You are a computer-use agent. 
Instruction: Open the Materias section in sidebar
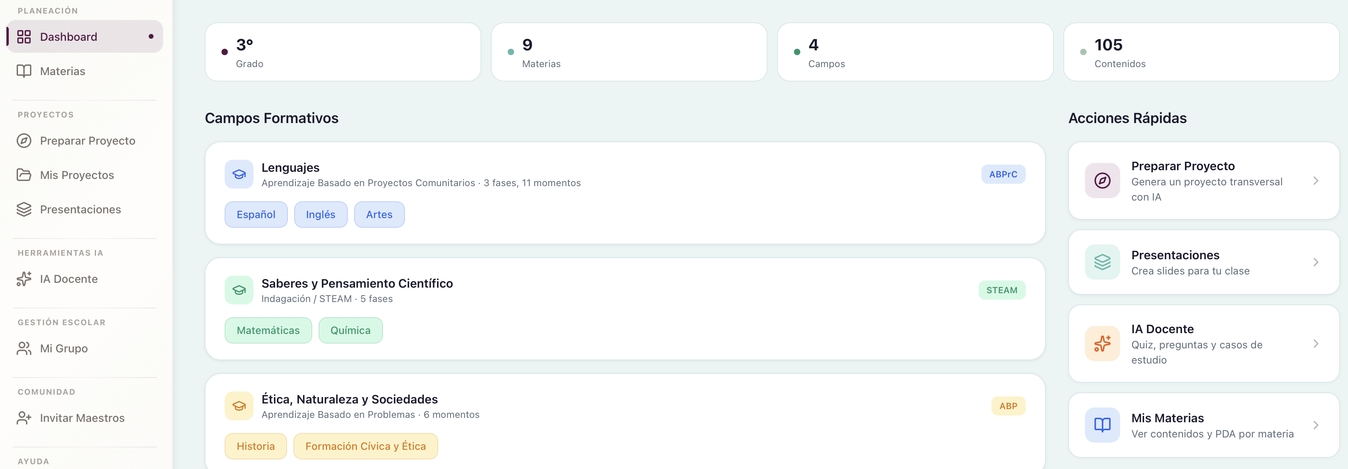pyautogui.click(x=62, y=71)
